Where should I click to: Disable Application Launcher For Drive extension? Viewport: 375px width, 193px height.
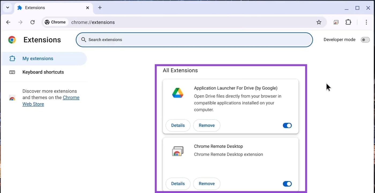click(x=287, y=125)
